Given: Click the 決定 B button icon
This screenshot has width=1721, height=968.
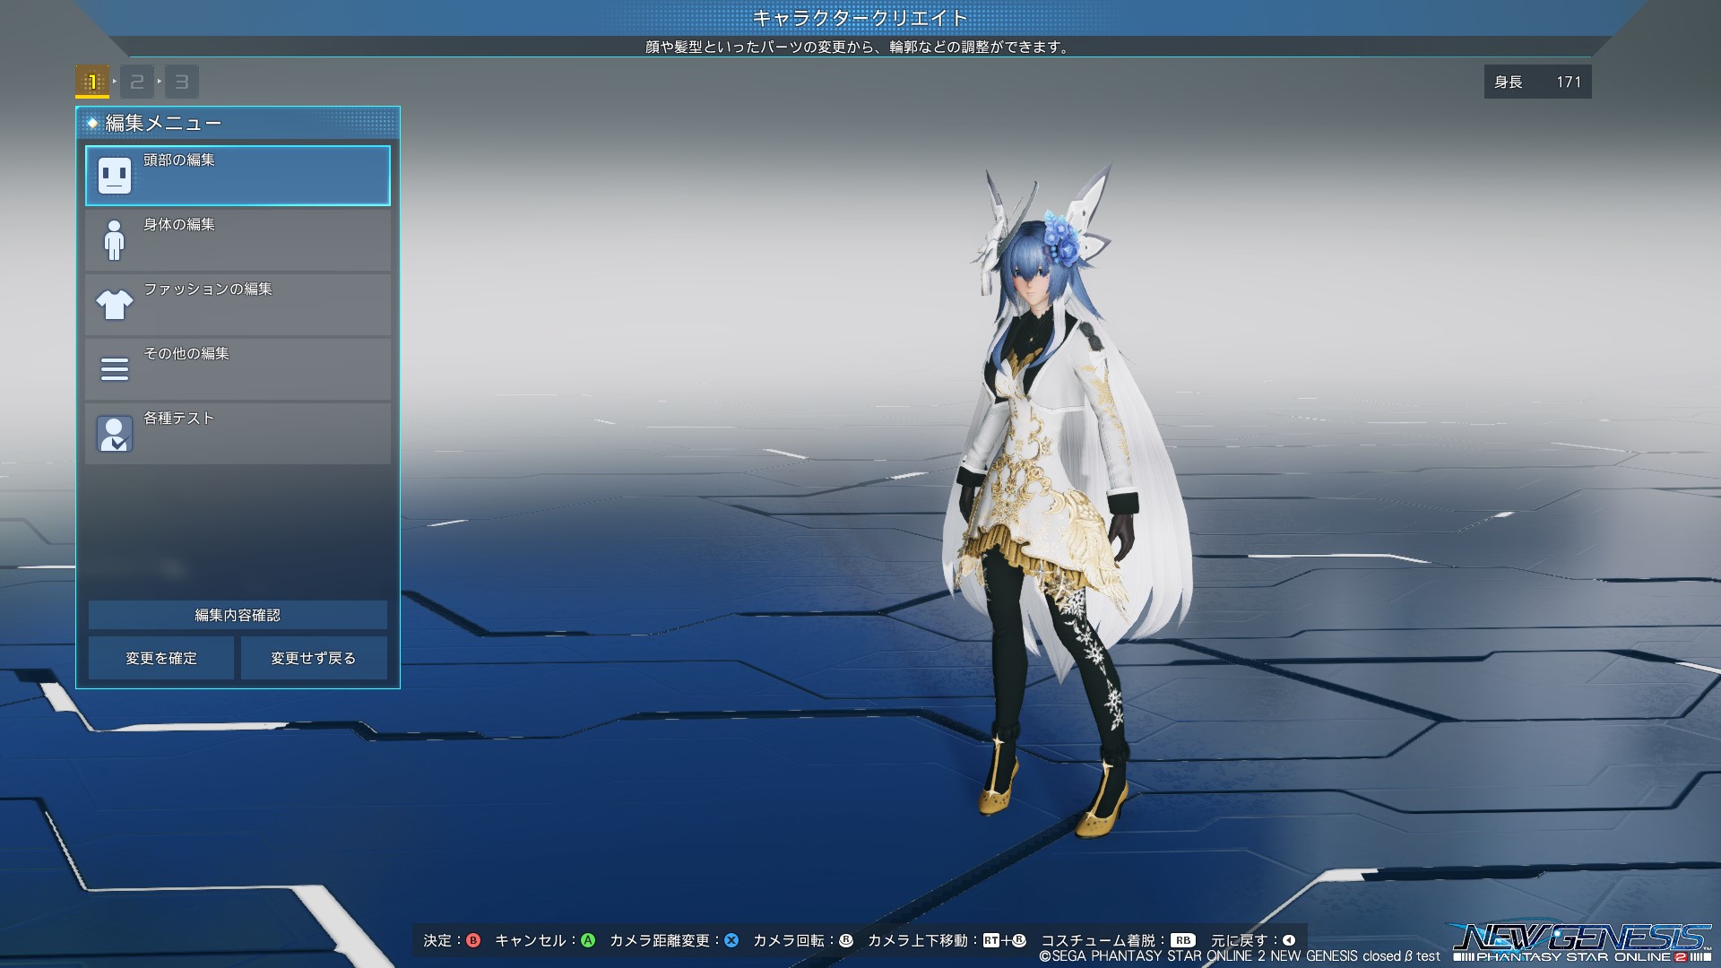Looking at the screenshot, I should 473,940.
